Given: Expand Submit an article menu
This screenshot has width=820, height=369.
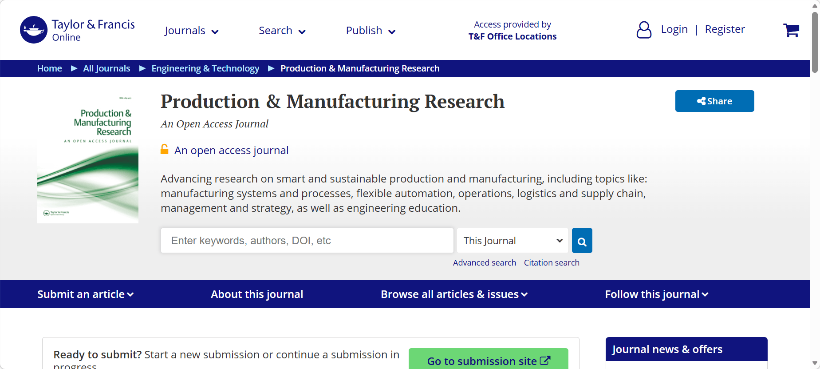Looking at the screenshot, I should [x=86, y=294].
